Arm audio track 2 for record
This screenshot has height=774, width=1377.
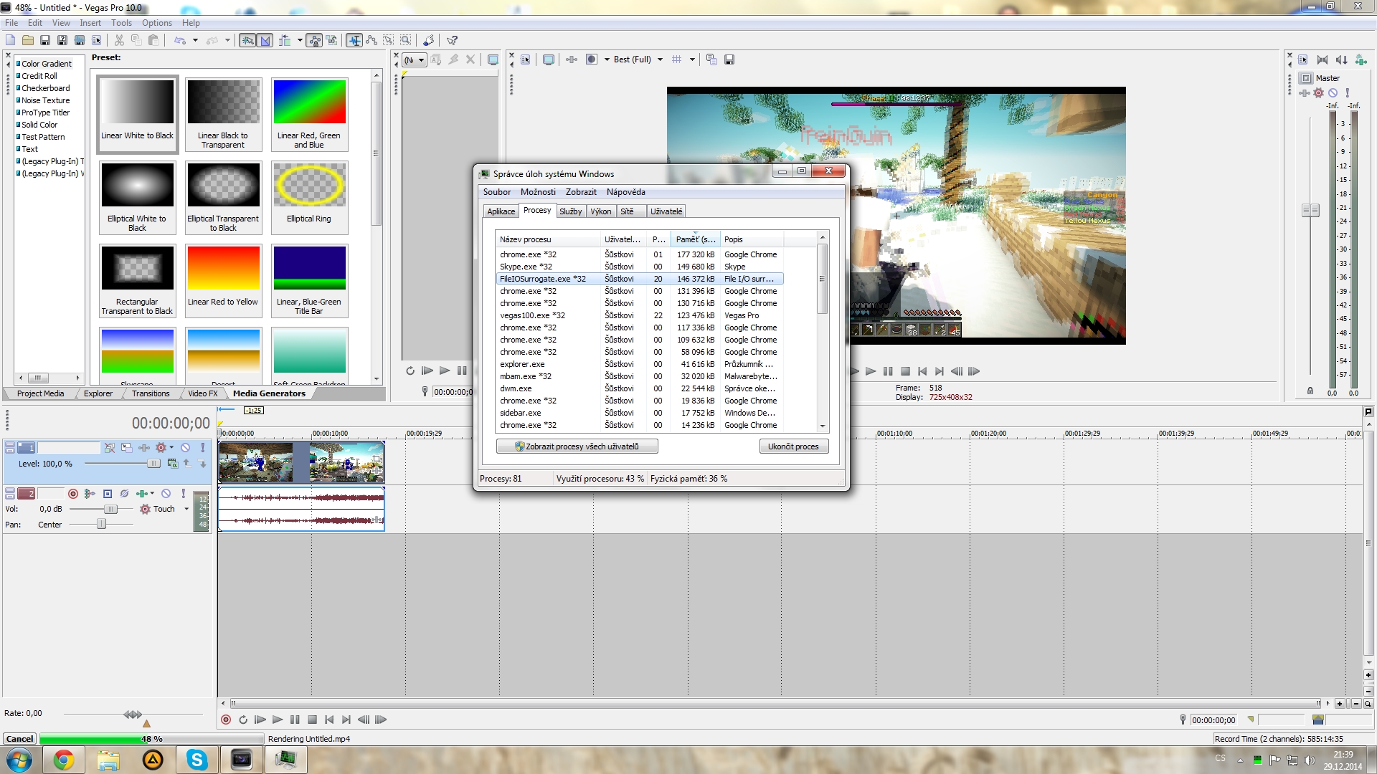click(x=72, y=494)
